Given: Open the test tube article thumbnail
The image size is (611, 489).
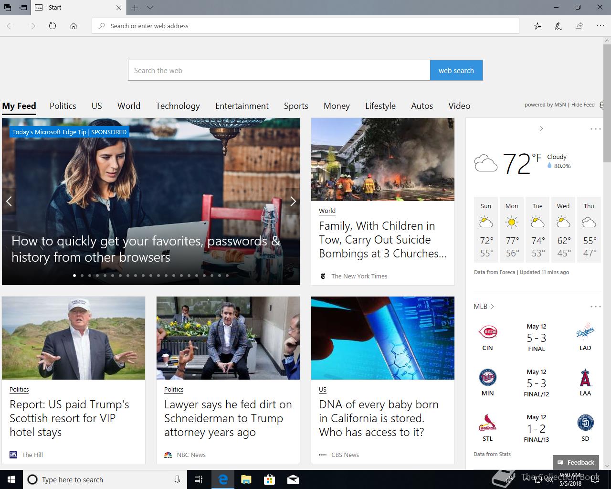Looking at the screenshot, I should (383, 338).
